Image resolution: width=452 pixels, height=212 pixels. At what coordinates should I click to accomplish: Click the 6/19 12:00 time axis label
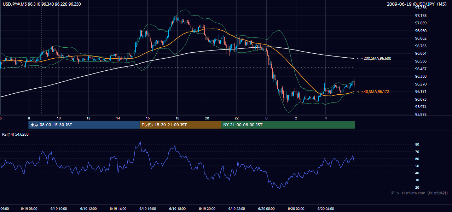point(89,209)
